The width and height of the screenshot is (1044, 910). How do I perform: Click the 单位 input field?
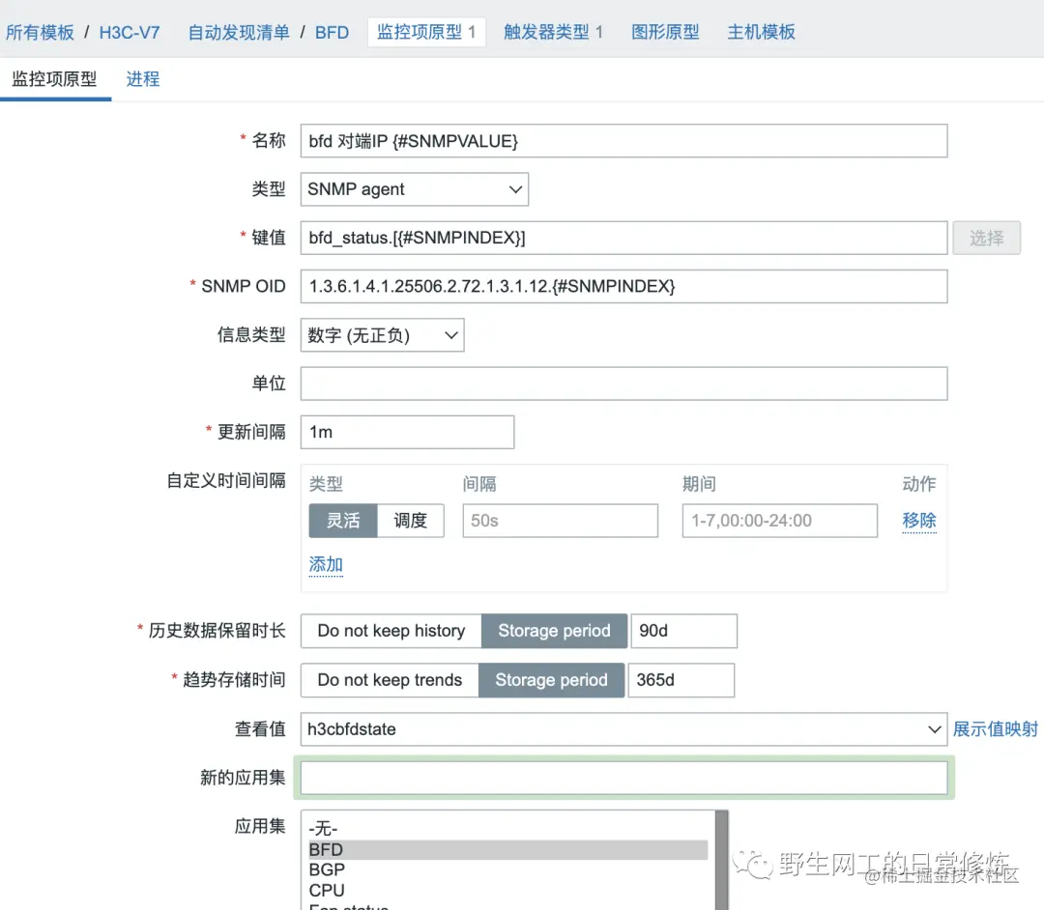(623, 384)
